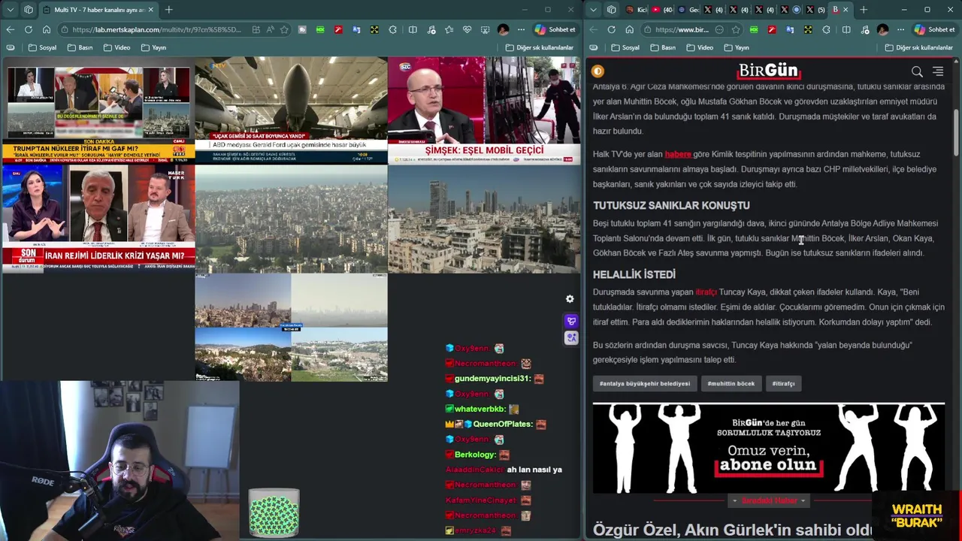The width and height of the screenshot is (962, 541).
Task: Click 'Özgür Özel, Akın Gürlek' next headline
Action: coord(733,530)
